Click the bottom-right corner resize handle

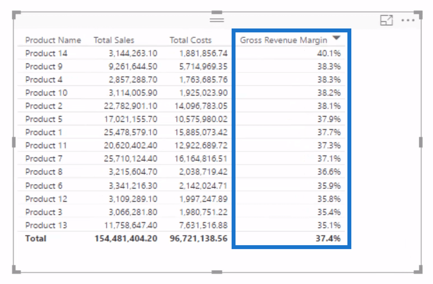[x=418, y=269]
